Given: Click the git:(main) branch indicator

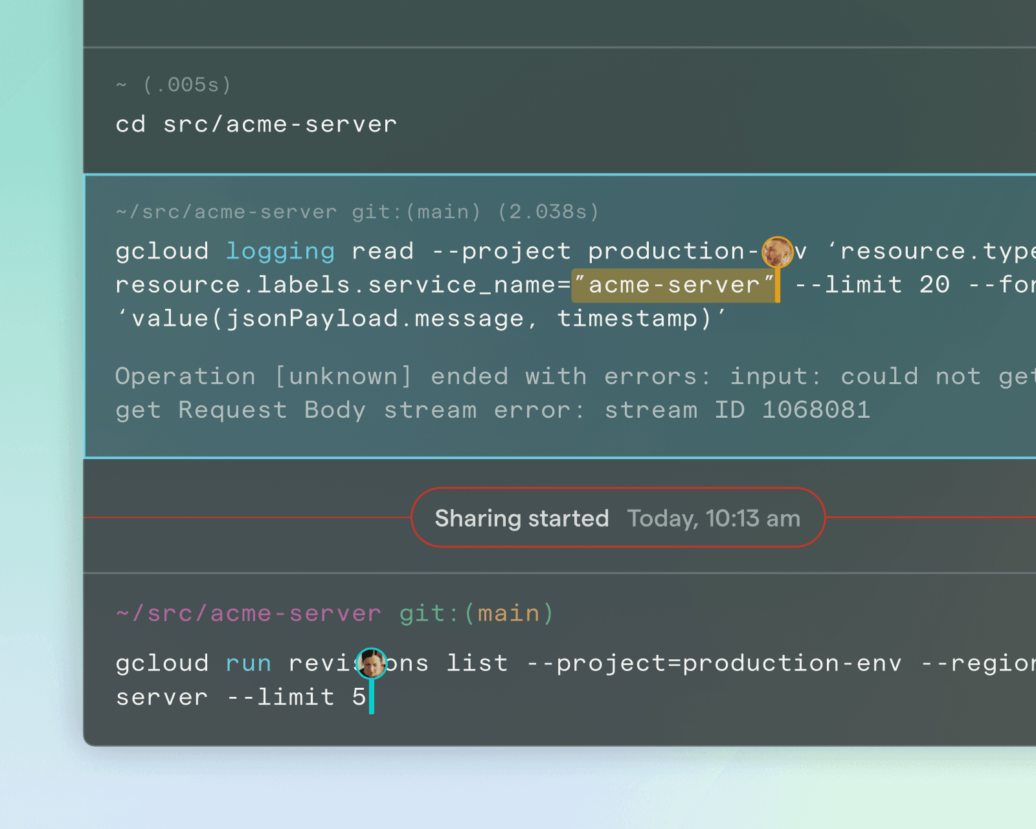Looking at the screenshot, I should [x=475, y=613].
